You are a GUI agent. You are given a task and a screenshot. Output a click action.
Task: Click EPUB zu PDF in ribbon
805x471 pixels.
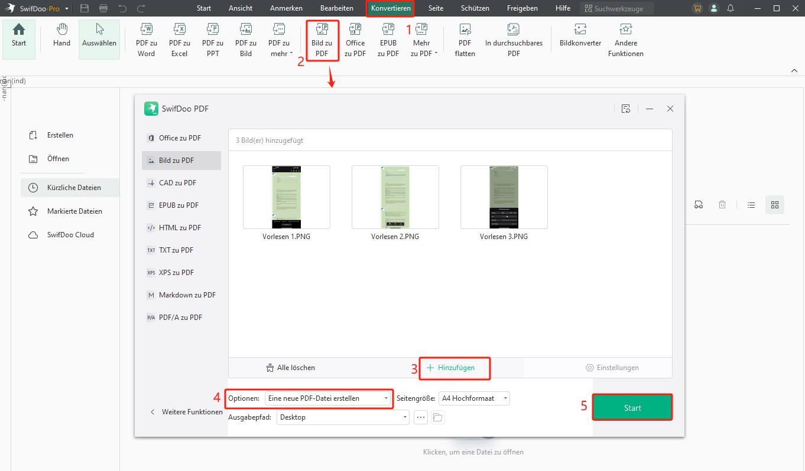click(x=388, y=40)
